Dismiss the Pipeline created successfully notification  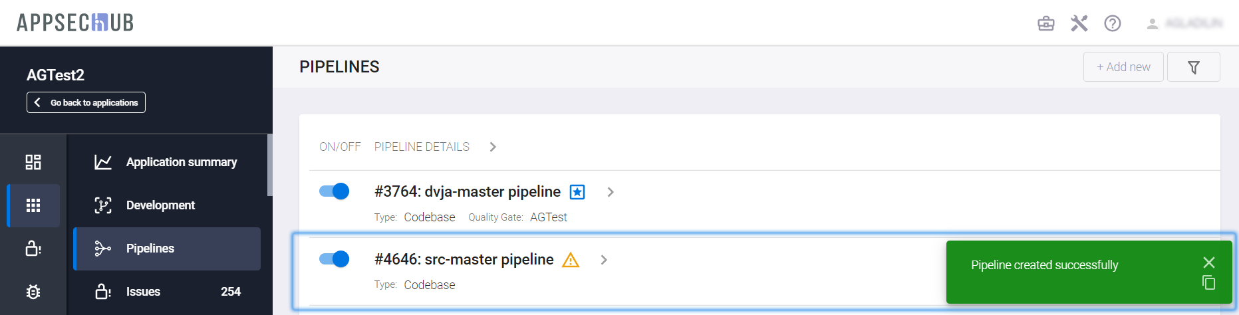click(1209, 262)
